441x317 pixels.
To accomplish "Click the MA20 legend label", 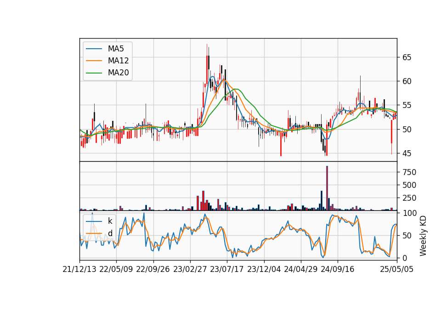I will click(x=118, y=73).
